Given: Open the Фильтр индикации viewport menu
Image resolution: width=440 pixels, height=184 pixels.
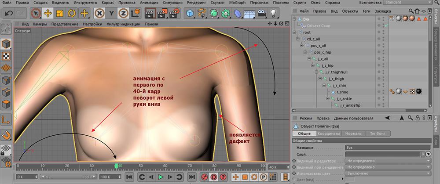Looking at the screenshot, I should click(x=124, y=24).
